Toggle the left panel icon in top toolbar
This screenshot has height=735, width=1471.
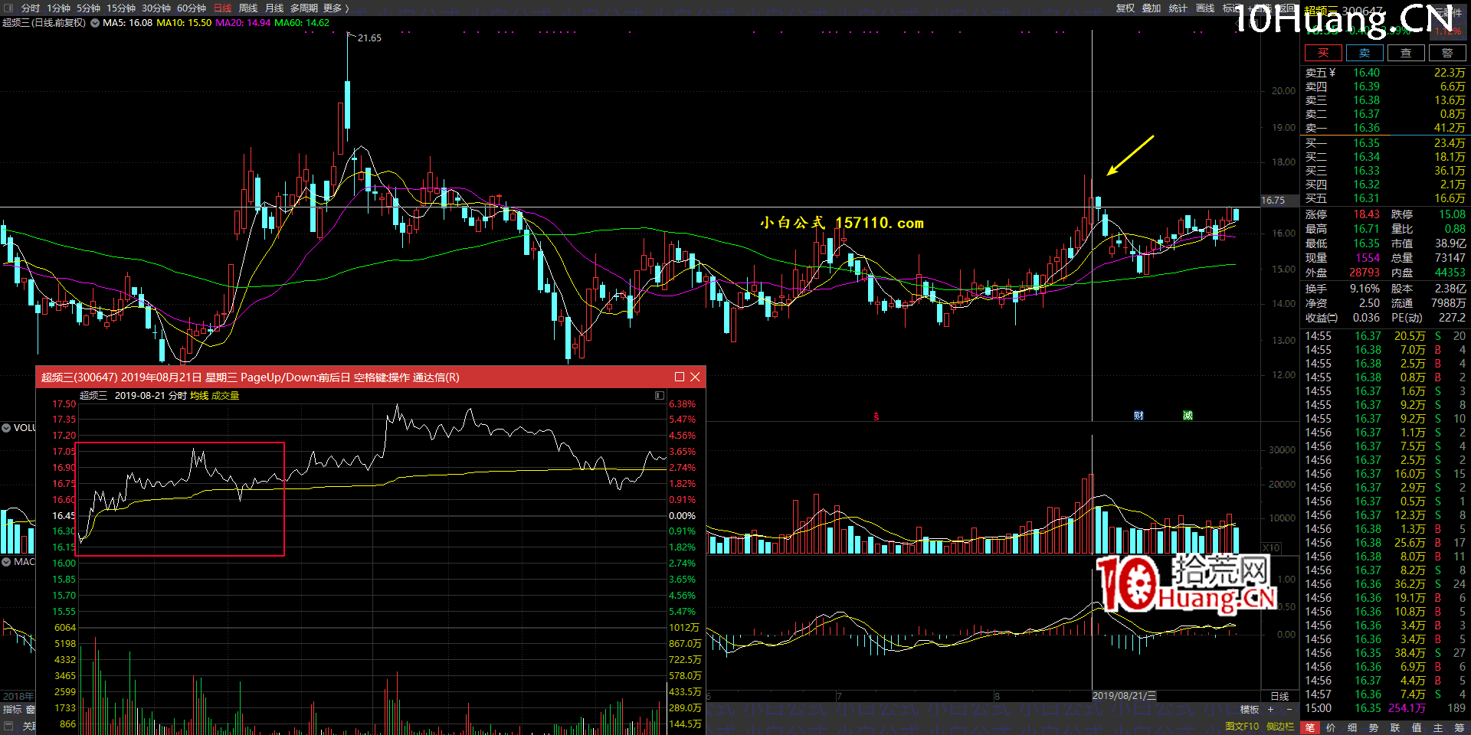pyautogui.click(x=8, y=8)
